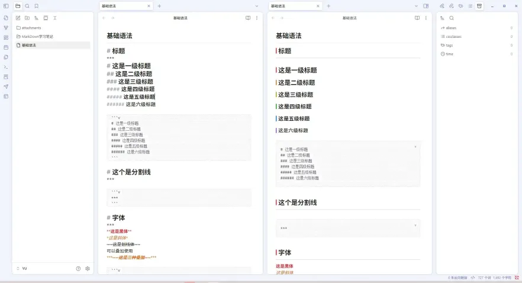Navigate forward in right preview pane
Screen dimensions: 522x283
click(282, 18)
